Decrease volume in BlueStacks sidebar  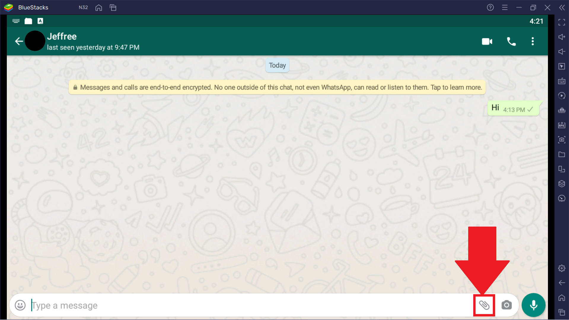point(562,52)
